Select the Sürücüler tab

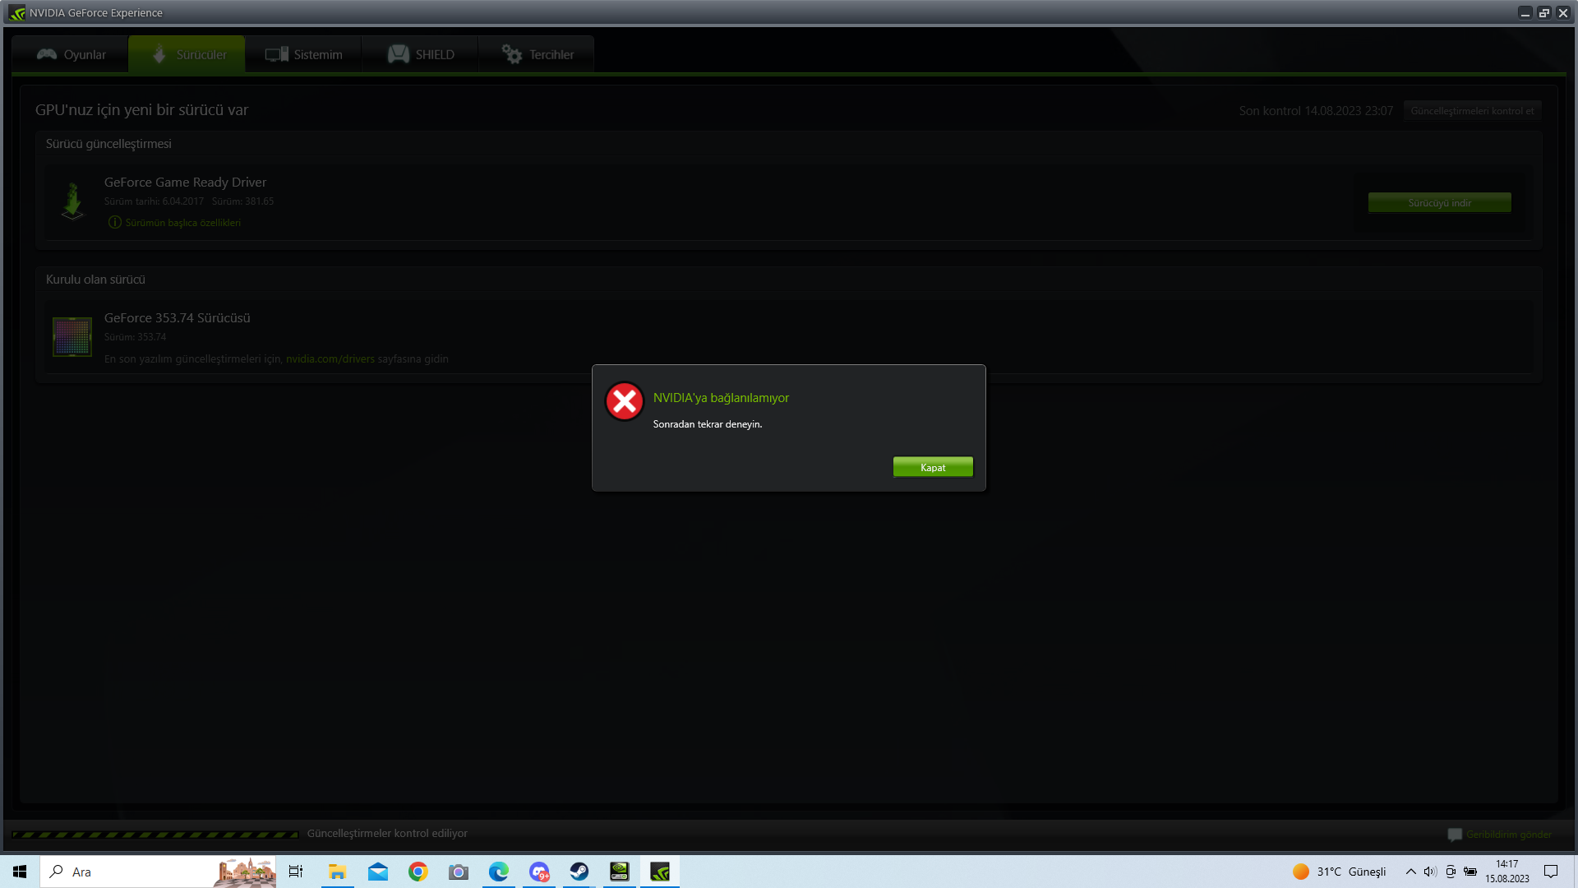(187, 54)
